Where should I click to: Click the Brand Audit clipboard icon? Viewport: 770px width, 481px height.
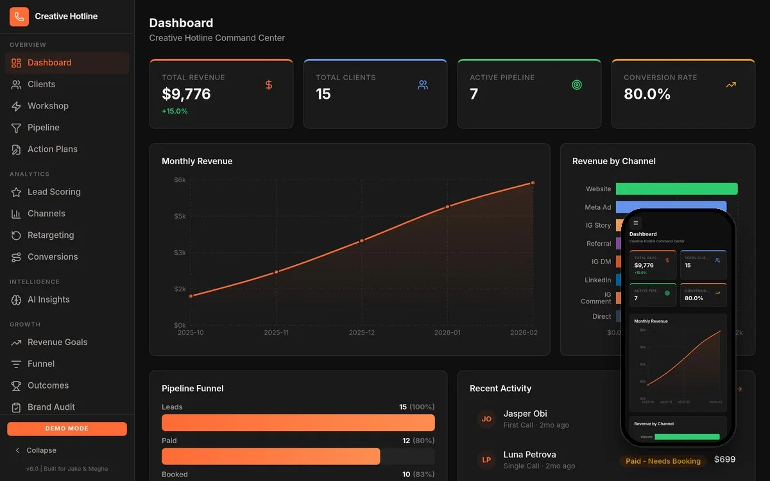(x=16, y=407)
